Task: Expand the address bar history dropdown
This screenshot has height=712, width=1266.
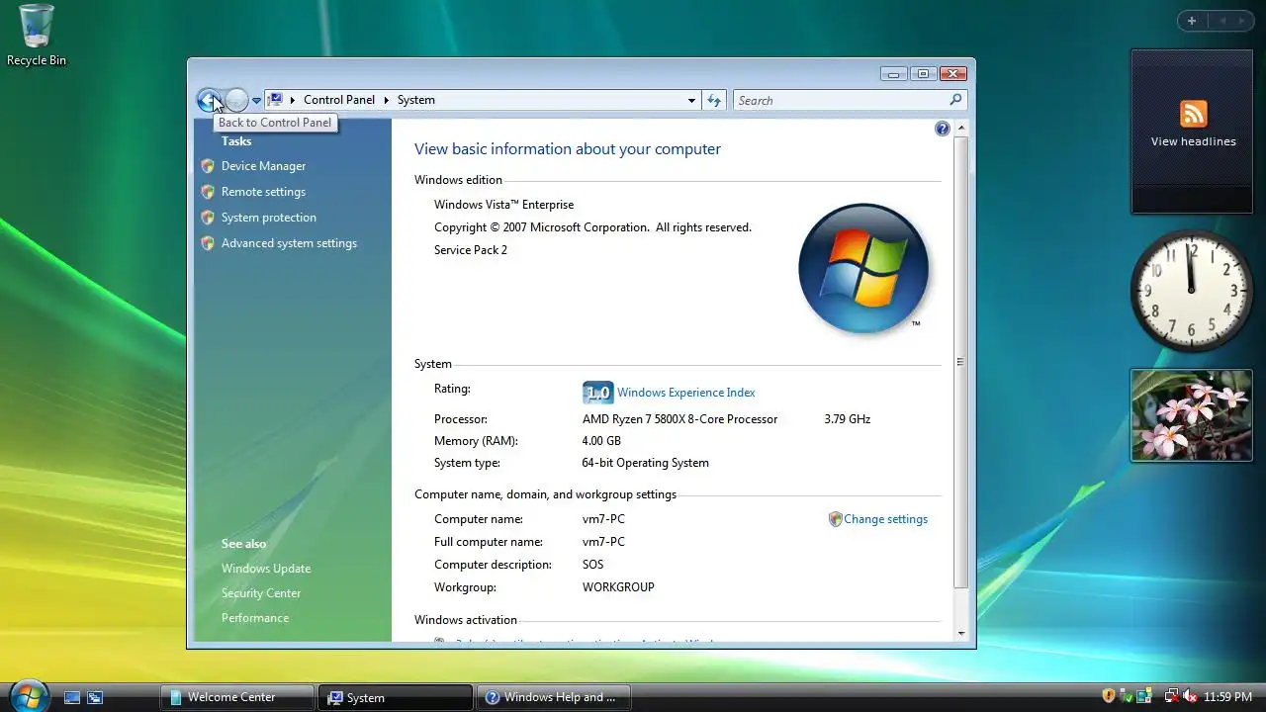Action: click(691, 100)
